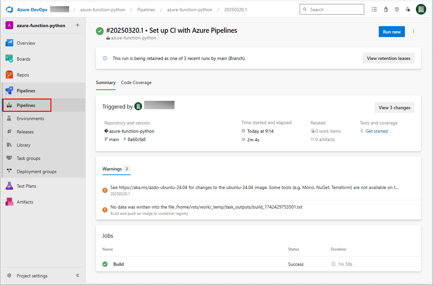Open the help question mark icon
Image resolution: width=433 pixels, height=285 pixels.
397,10
